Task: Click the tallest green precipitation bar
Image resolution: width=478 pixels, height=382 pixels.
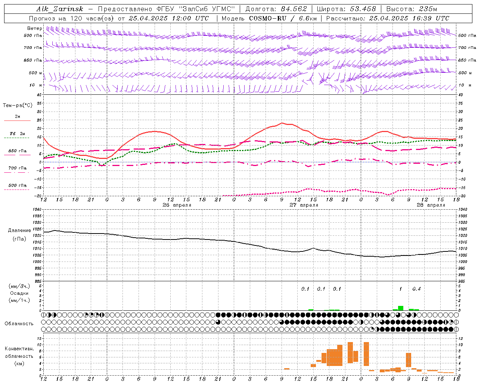Action: (x=400, y=308)
